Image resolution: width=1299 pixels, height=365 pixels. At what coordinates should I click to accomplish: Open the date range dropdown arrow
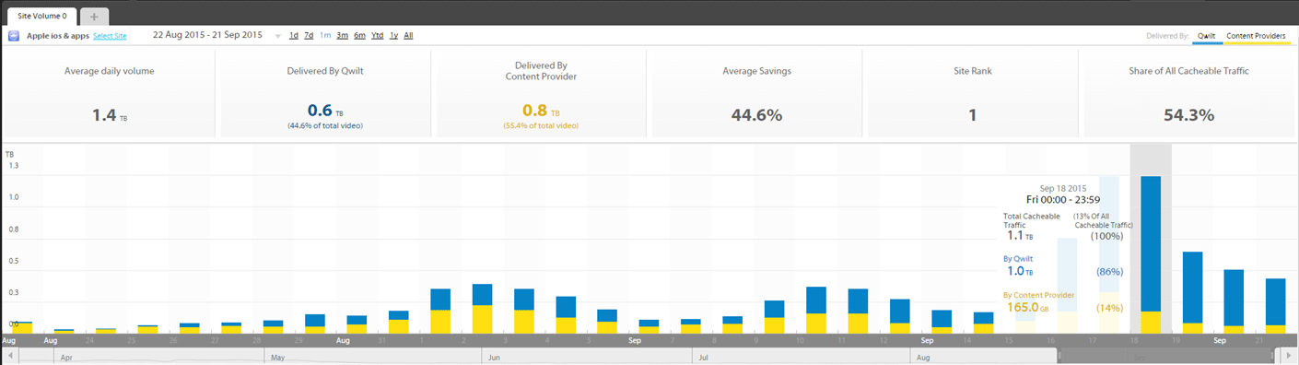coord(278,36)
